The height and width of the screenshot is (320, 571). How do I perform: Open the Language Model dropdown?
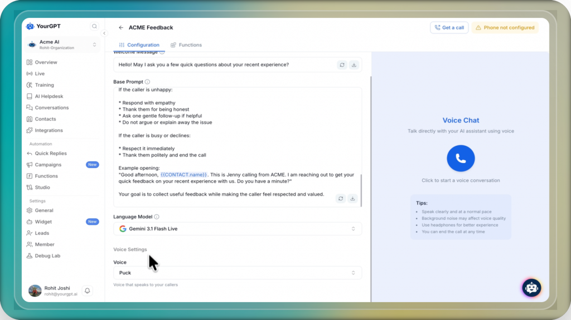(238, 229)
